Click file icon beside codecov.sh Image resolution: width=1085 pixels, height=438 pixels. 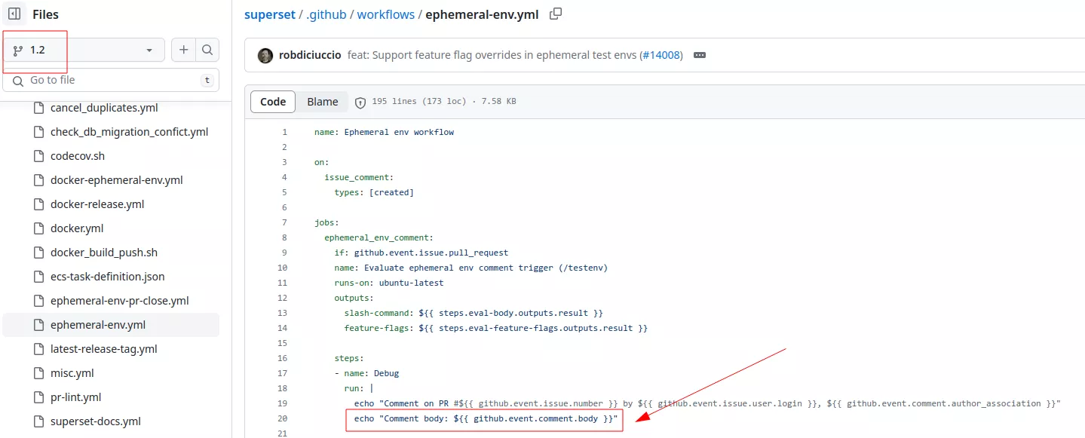pyautogui.click(x=39, y=156)
